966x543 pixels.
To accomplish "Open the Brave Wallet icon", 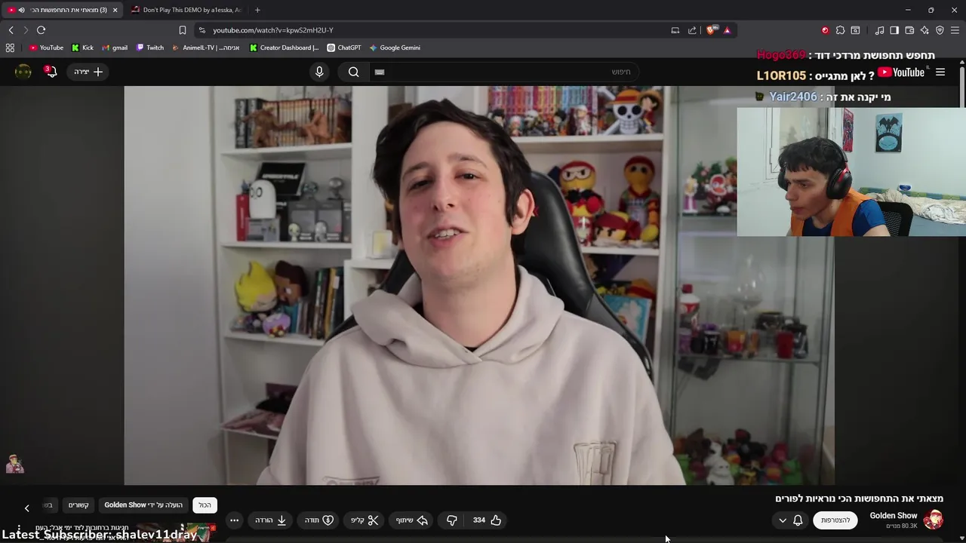I will click(x=909, y=30).
